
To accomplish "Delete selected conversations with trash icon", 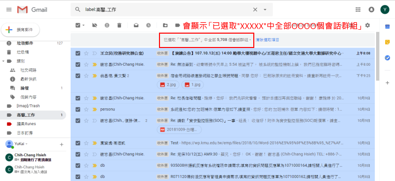I will point(119,25).
